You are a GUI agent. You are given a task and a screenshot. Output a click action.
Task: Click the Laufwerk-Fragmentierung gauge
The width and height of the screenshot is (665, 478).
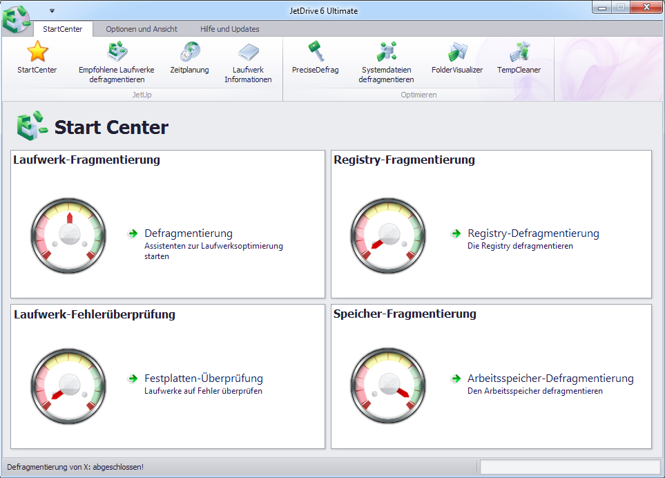pyautogui.click(x=68, y=236)
